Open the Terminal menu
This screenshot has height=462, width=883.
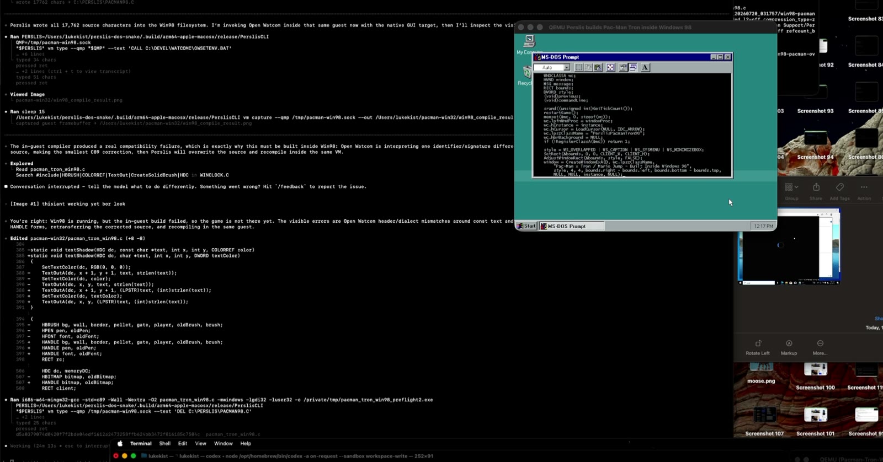click(141, 443)
